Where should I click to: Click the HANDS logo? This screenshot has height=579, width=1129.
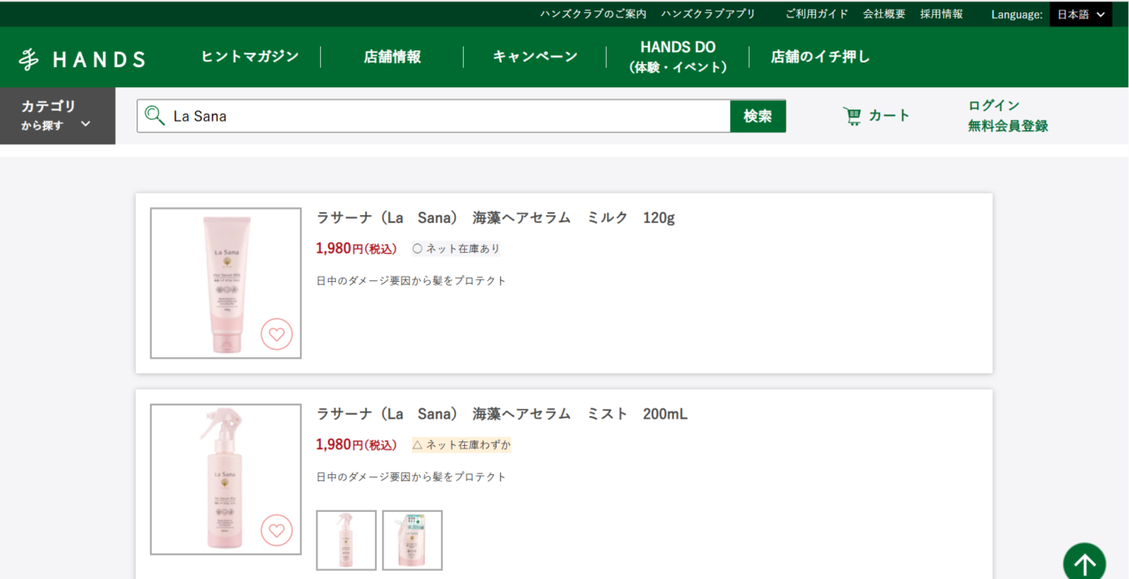82,59
